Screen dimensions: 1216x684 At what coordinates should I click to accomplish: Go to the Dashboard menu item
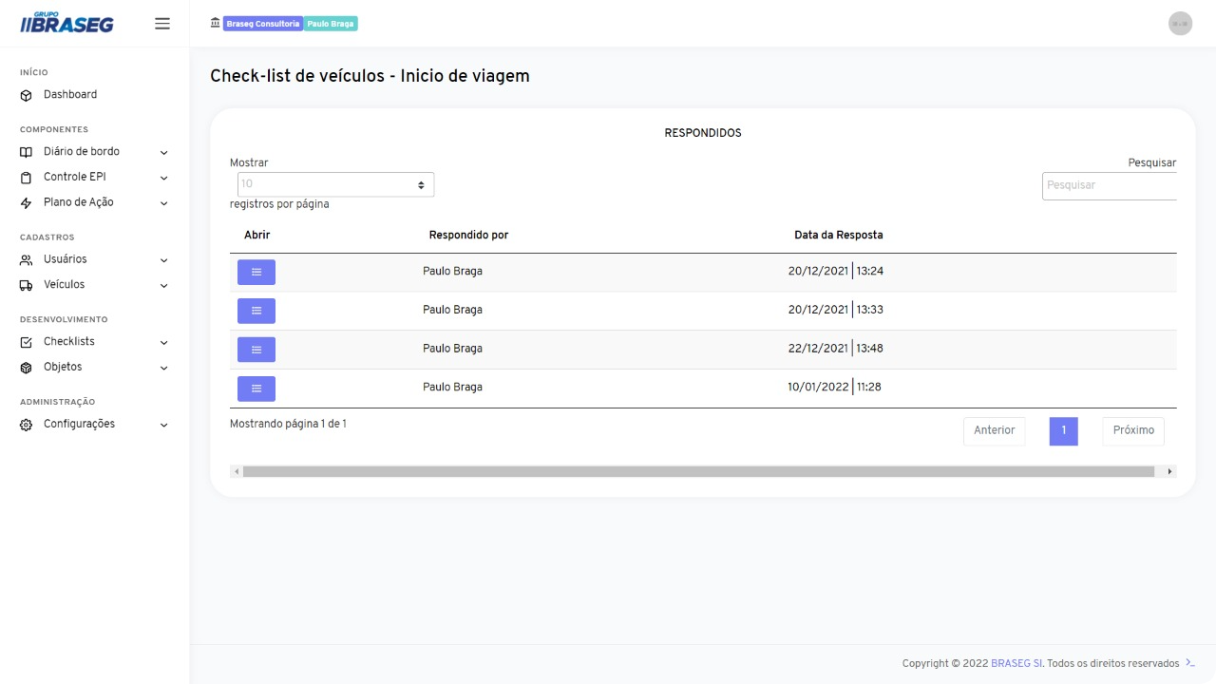(x=70, y=95)
